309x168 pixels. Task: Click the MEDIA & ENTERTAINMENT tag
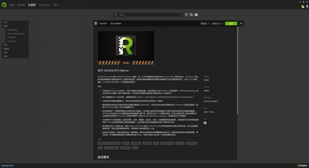[109, 143]
